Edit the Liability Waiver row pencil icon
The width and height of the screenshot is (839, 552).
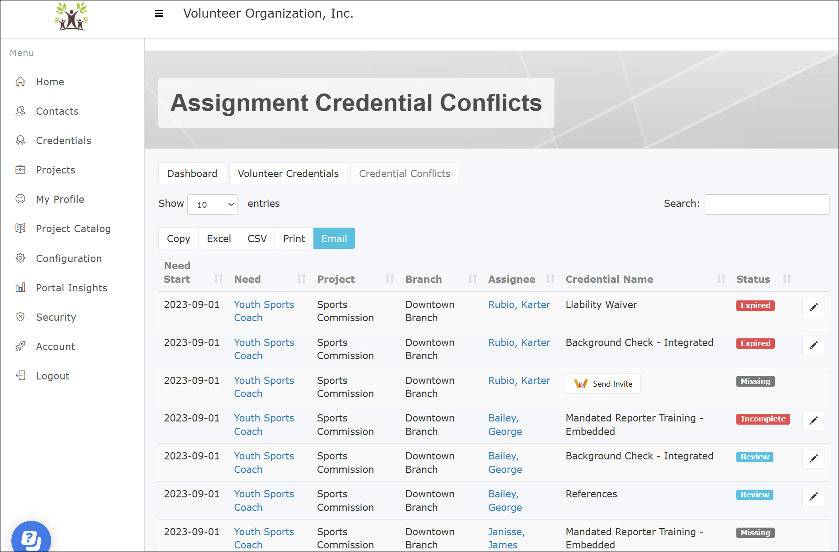point(813,307)
